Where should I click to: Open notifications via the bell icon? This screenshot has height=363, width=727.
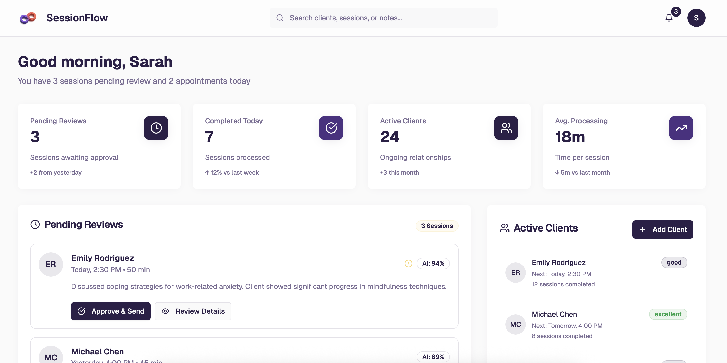[x=668, y=18]
